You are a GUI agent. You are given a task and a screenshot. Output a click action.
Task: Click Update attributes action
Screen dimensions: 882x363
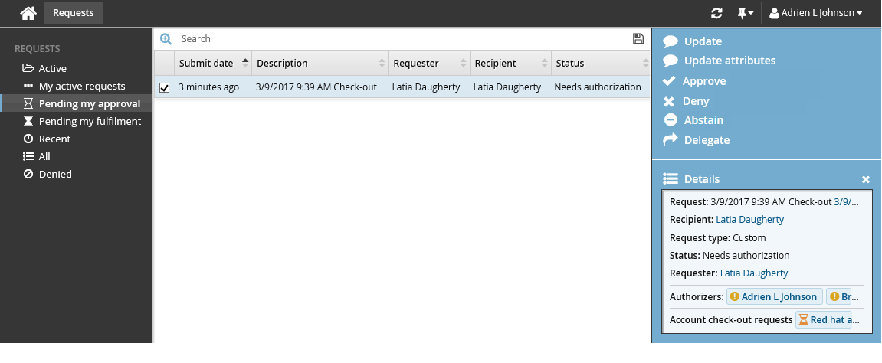729,60
